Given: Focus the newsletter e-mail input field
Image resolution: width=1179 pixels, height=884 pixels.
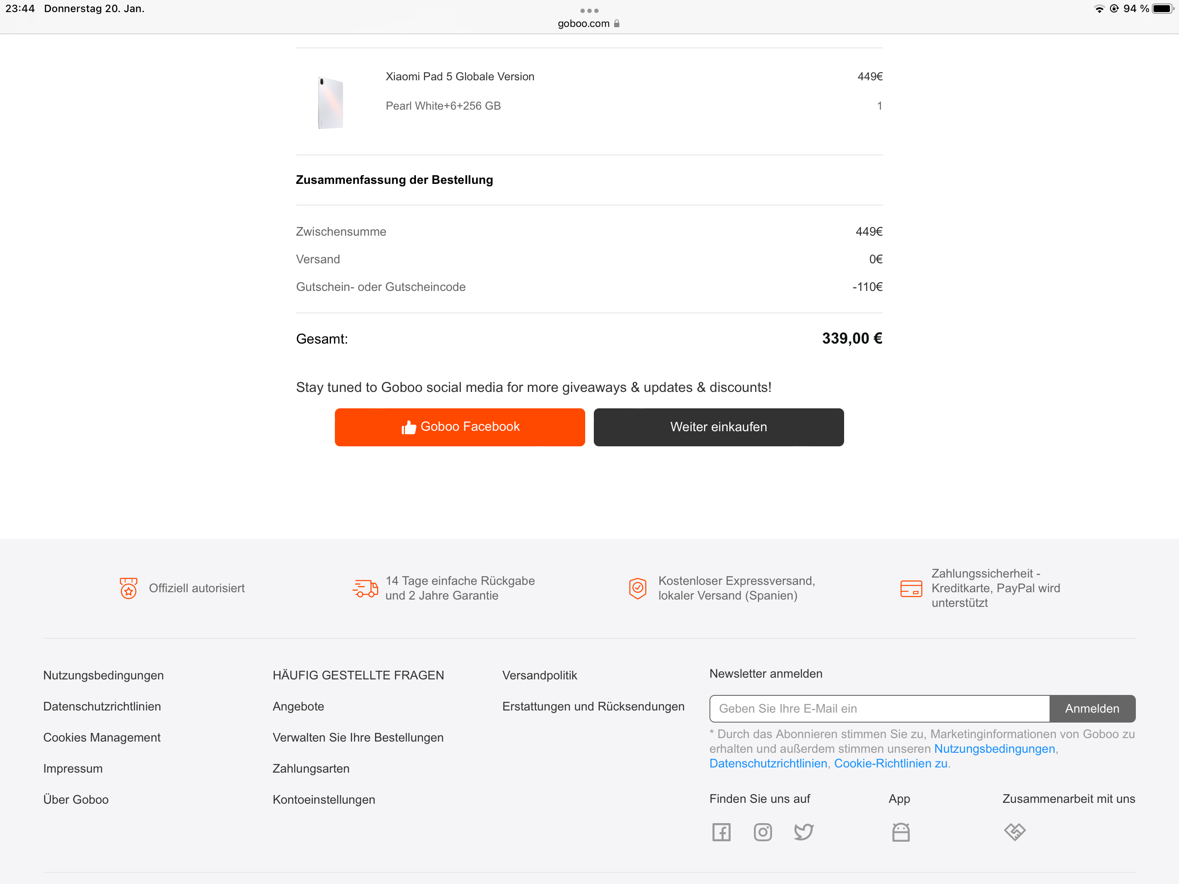Looking at the screenshot, I should pyautogui.click(x=879, y=709).
